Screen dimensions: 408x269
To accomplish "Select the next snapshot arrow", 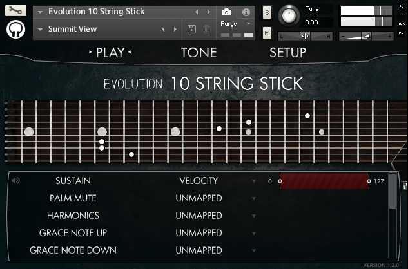I will (175, 30).
